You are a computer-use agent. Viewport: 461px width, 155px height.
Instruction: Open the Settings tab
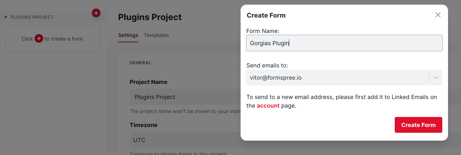point(128,35)
